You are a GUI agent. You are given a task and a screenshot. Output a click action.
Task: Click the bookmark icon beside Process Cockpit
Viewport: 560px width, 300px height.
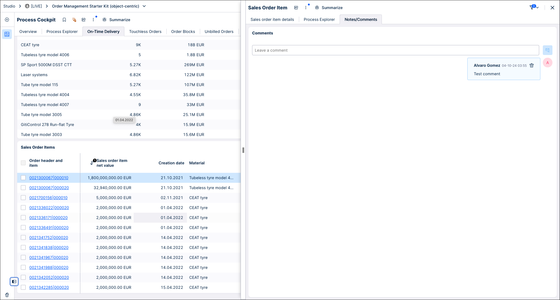click(x=64, y=20)
